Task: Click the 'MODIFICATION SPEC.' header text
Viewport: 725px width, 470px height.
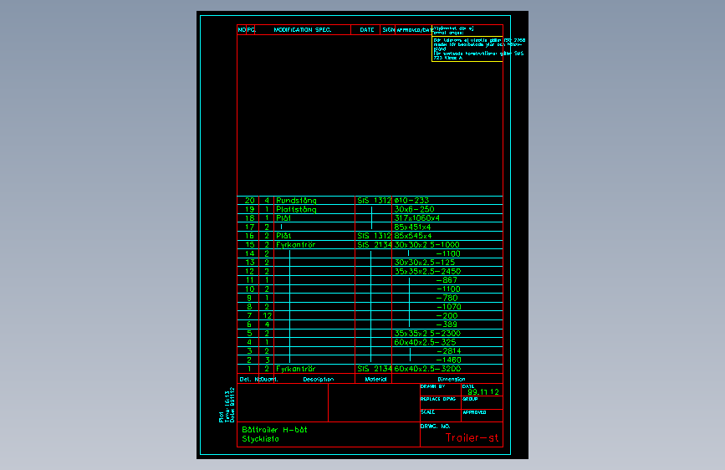Action: click(x=303, y=29)
